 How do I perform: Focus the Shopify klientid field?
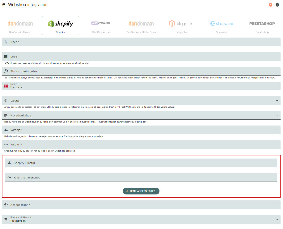141,163
